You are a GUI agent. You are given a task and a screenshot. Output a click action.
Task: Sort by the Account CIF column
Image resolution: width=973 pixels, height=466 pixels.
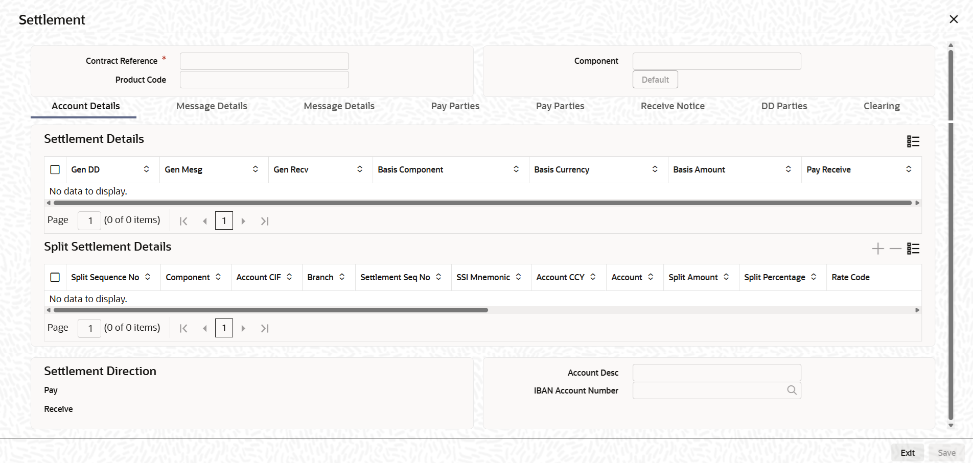tap(289, 277)
